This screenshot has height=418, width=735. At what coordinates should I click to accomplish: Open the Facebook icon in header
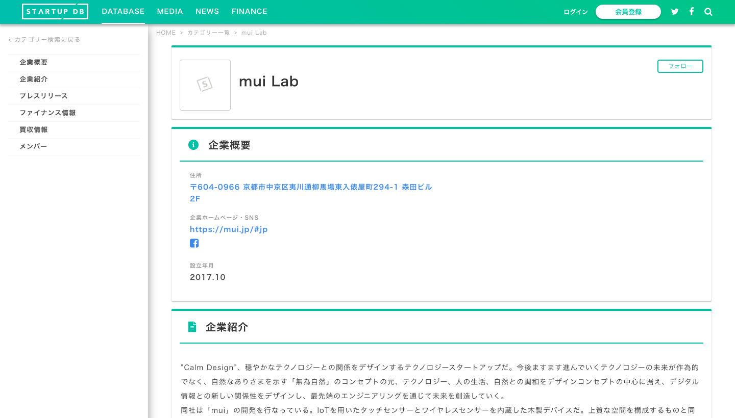point(692,11)
